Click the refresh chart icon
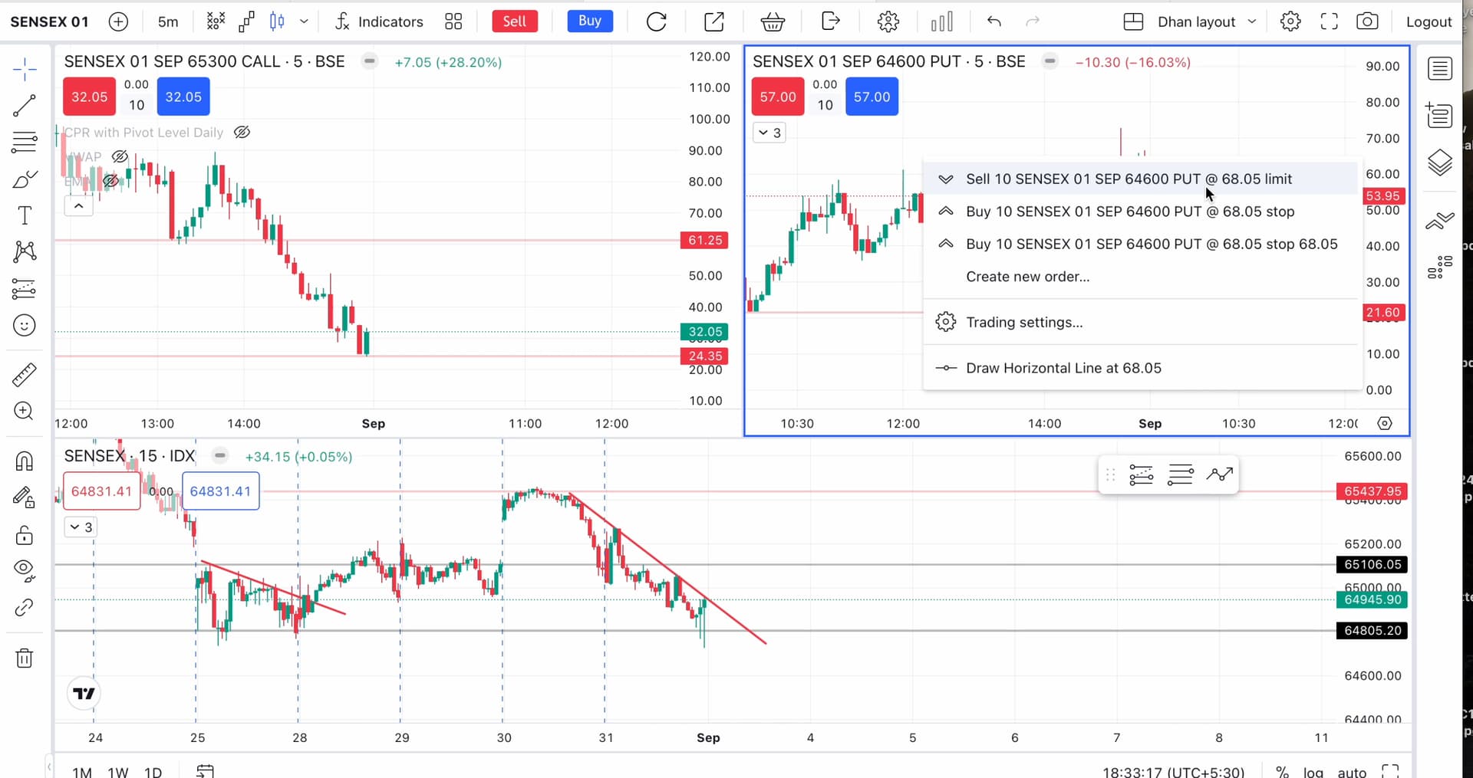Viewport: 1473px width, 778px height. coord(657,21)
